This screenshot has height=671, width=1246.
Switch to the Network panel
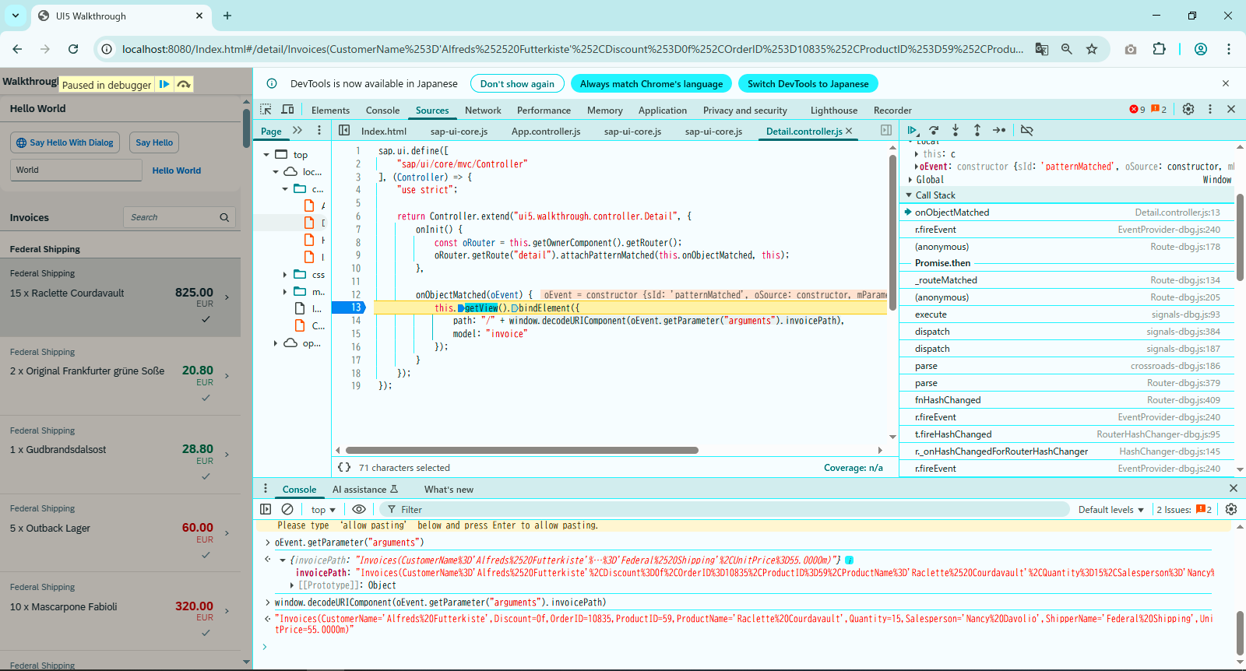(x=483, y=111)
